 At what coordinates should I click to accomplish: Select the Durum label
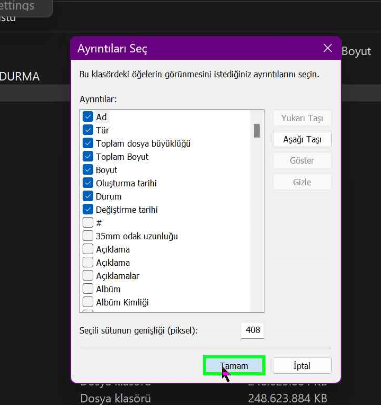[109, 196]
